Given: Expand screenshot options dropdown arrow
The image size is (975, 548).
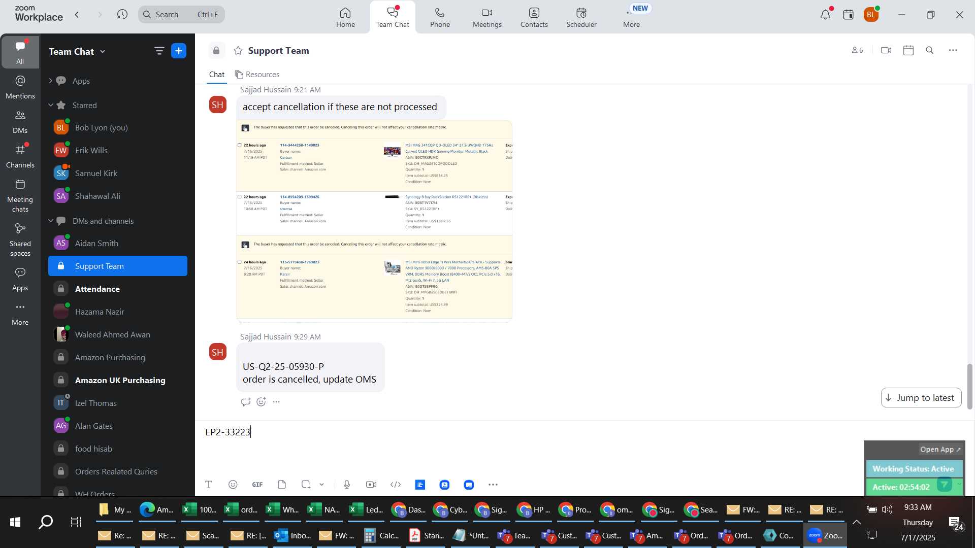Looking at the screenshot, I should coord(321,485).
